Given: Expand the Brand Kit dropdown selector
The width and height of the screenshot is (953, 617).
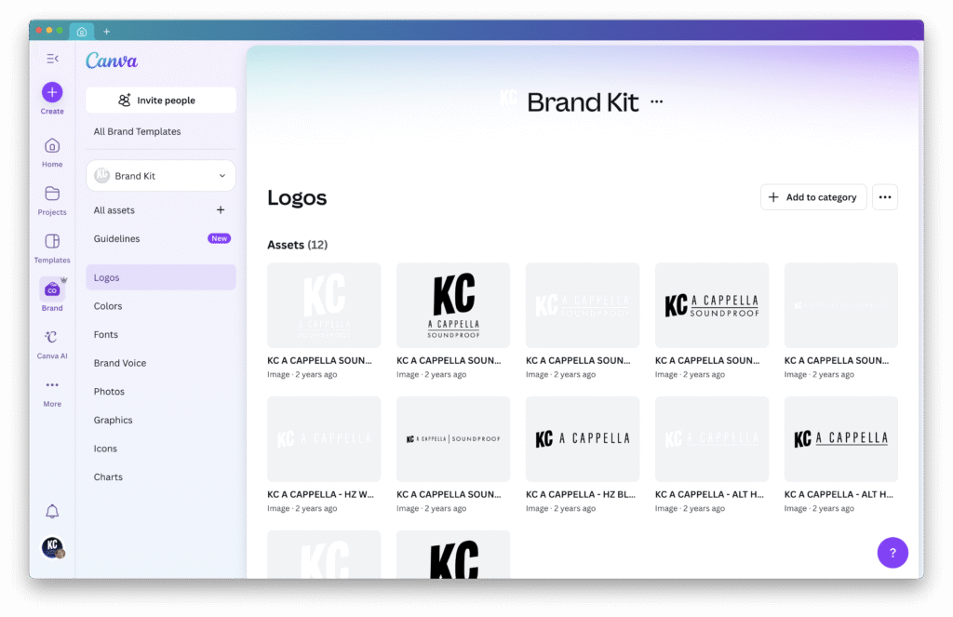Looking at the screenshot, I should click(x=160, y=176).
